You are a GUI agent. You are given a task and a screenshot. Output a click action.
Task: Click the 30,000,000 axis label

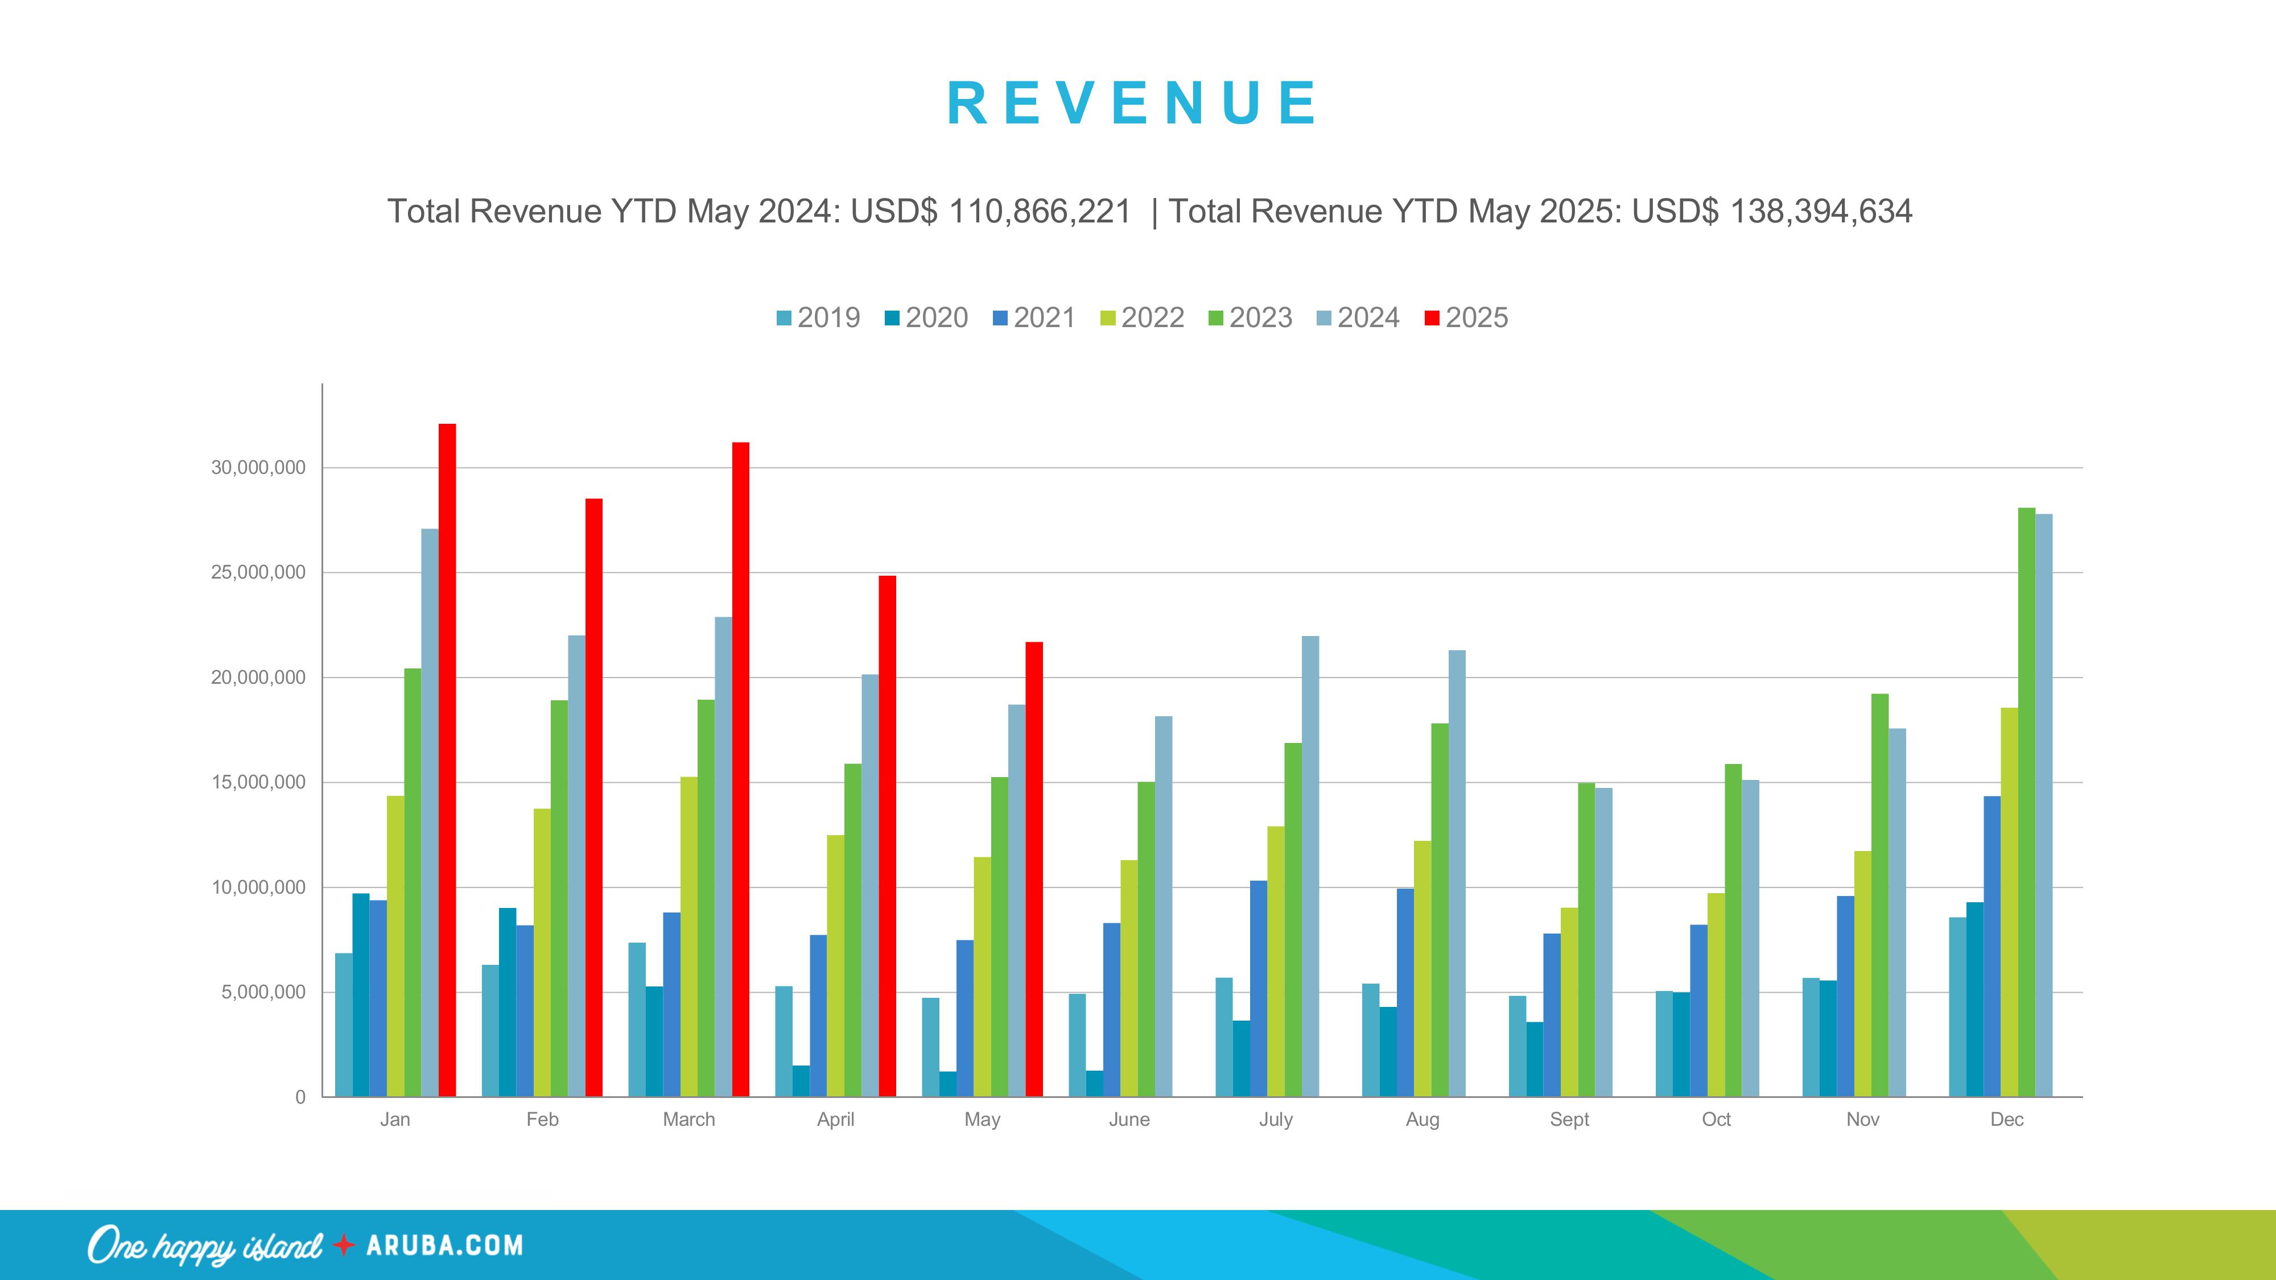(x=258, y=468)
